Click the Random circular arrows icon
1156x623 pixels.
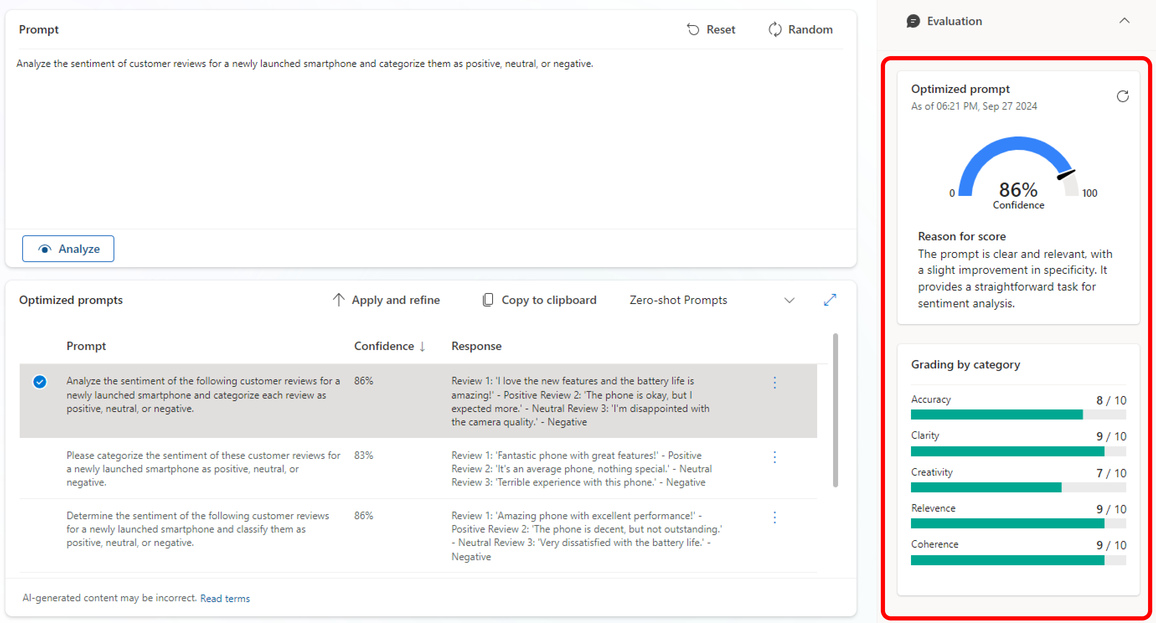coord(775,30)
